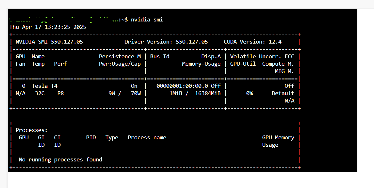Click the 1MiB memory used value

[176, 93]
